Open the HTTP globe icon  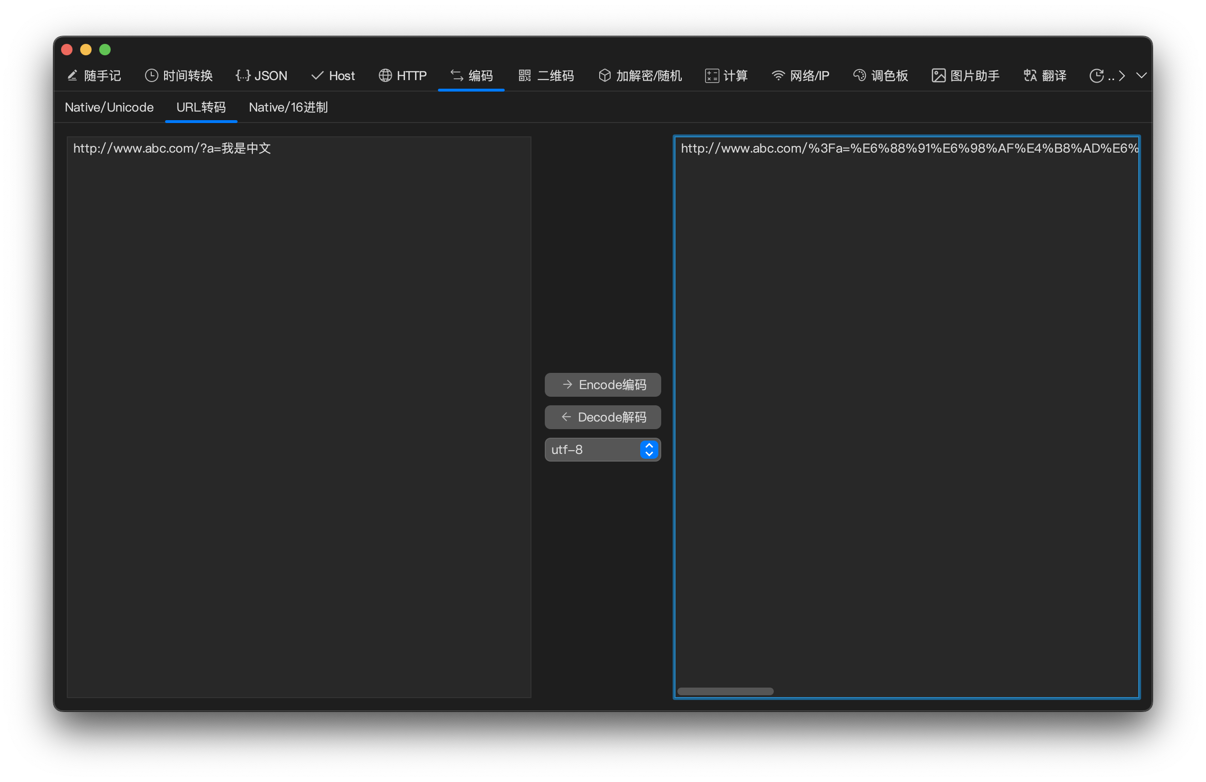coord(385,75)
